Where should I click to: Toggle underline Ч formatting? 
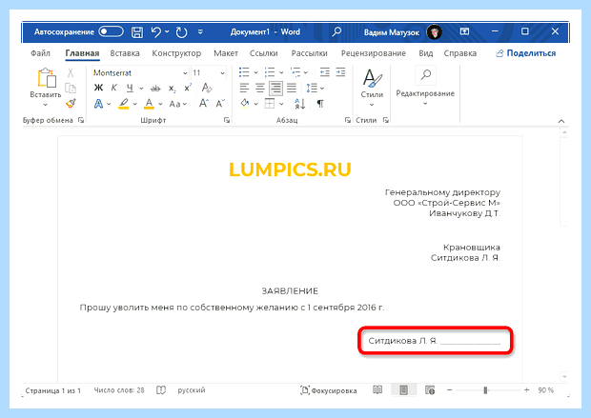click(x=130, y=88)
